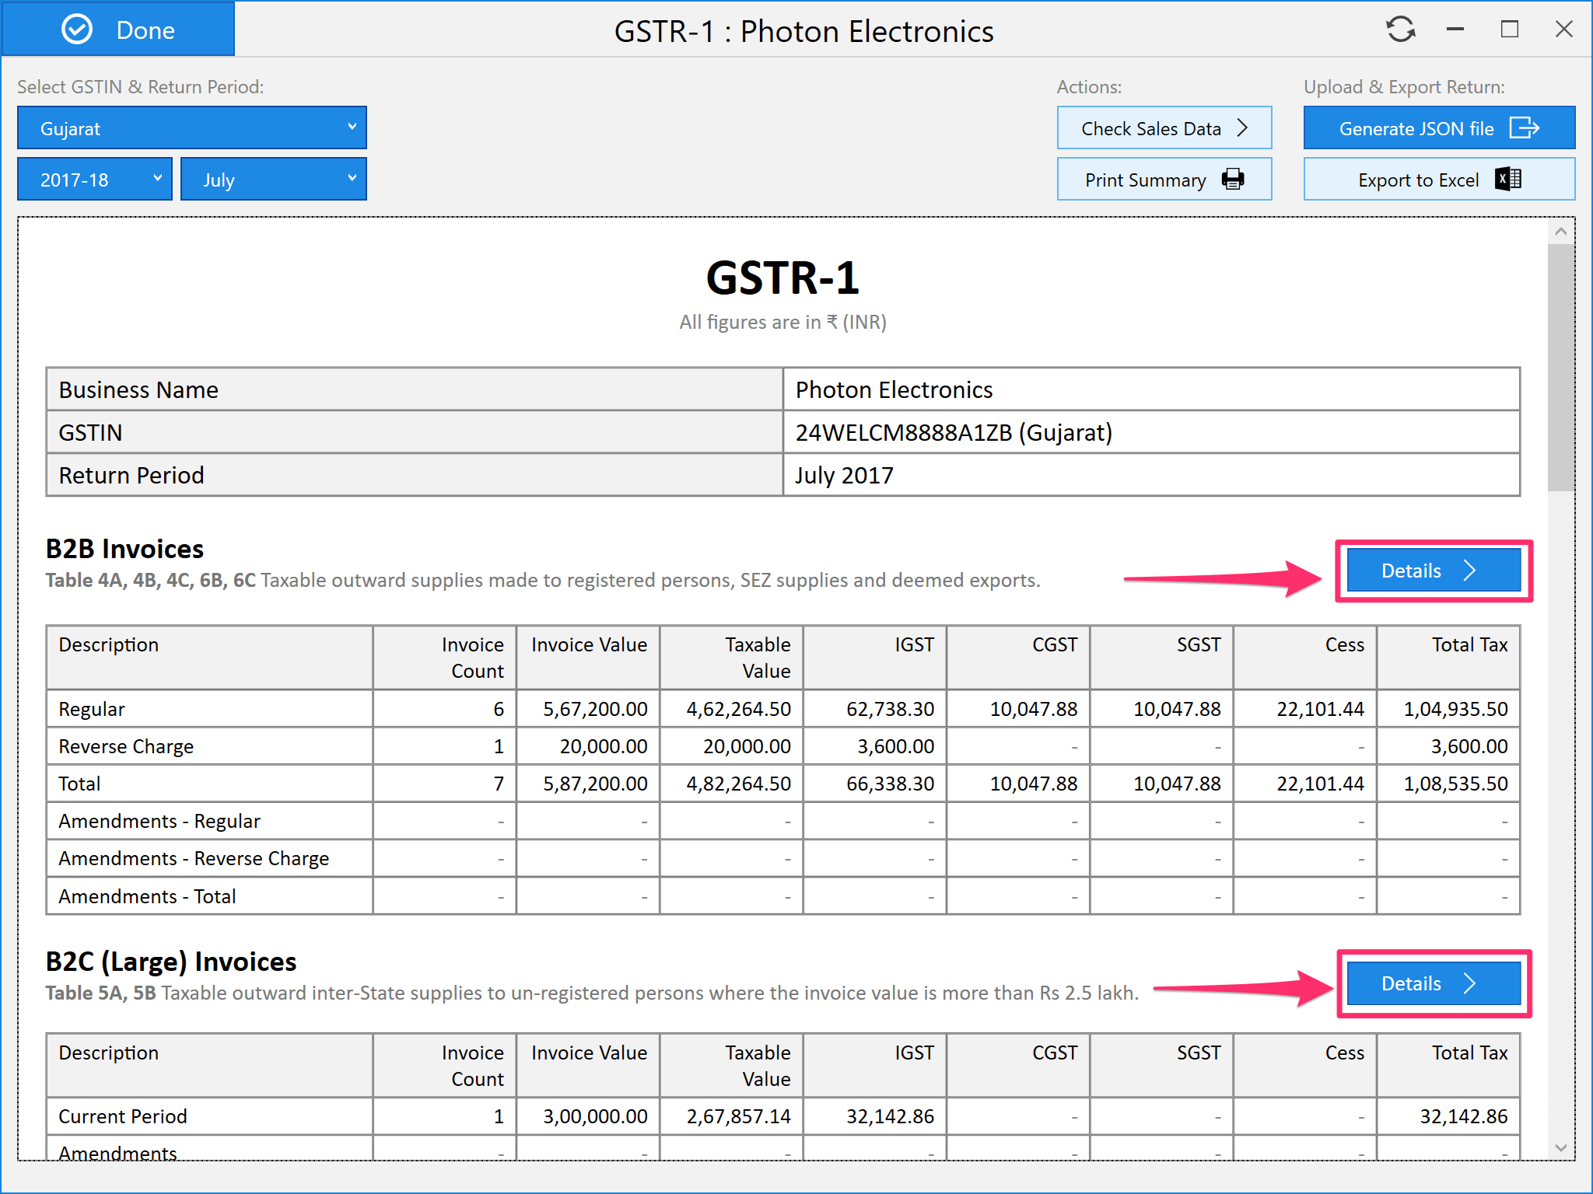Viewport: 1593px width, 1194px height.
Task: Open B2B Invoices Details
Action: [x=1433, y=571]
